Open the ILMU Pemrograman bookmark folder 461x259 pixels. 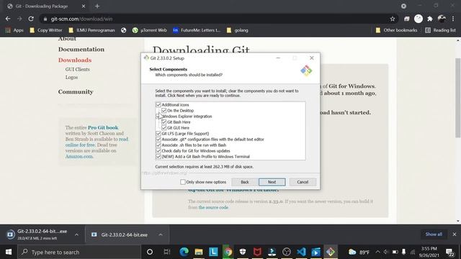[x=91, y=30]
